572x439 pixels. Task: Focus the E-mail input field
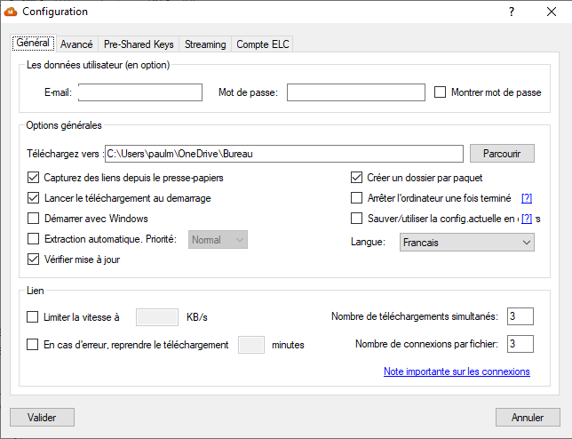tap(139, 92)
